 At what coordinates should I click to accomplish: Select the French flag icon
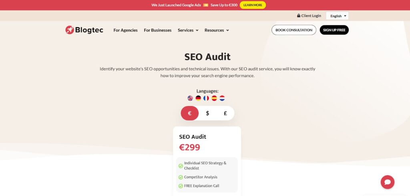click(206, 98)
